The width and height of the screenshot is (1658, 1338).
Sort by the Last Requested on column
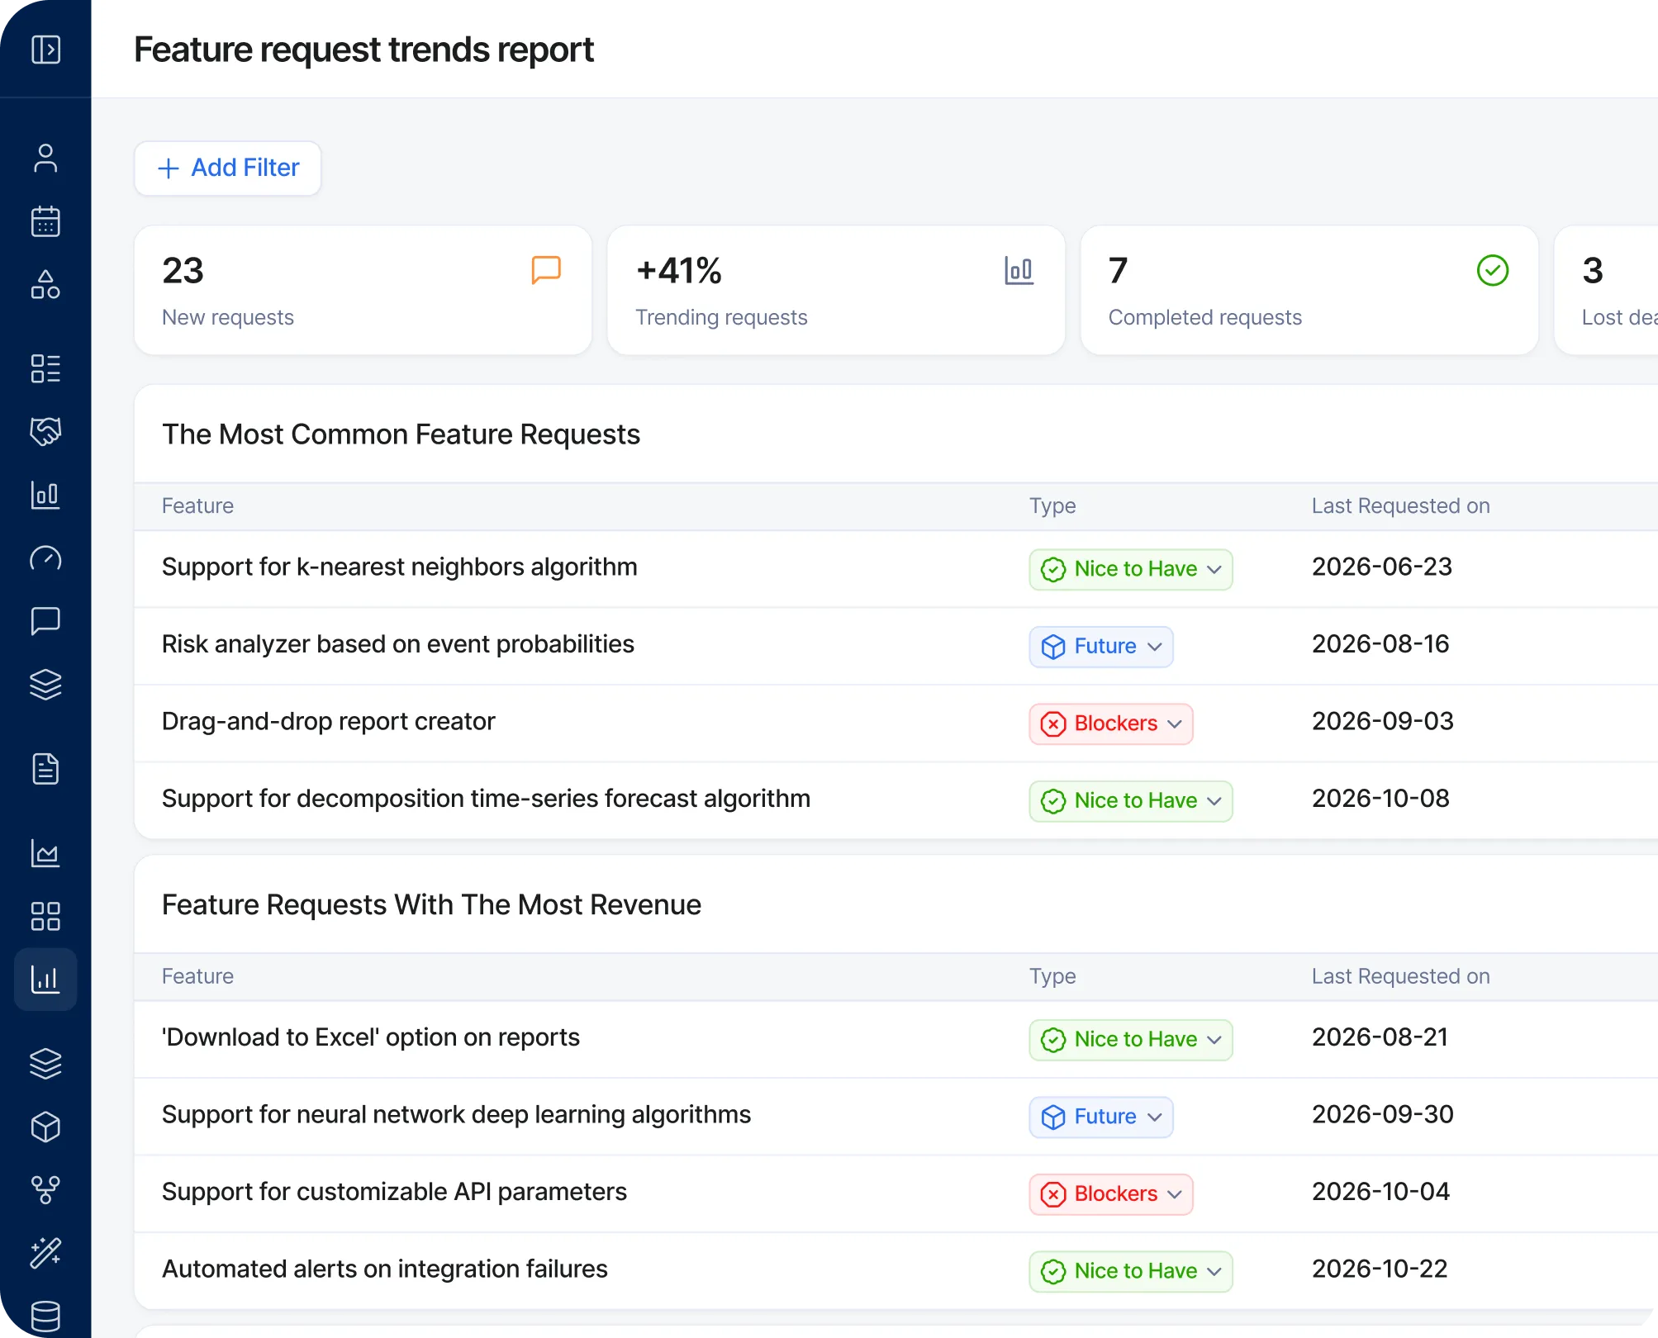coord(1399,505)
